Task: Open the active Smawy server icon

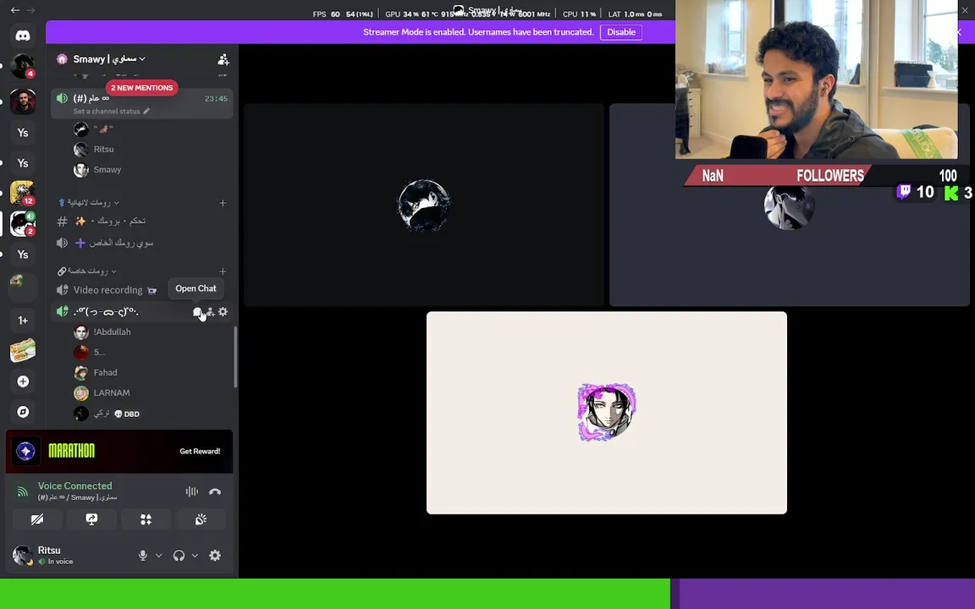Action: coord(22,223)
